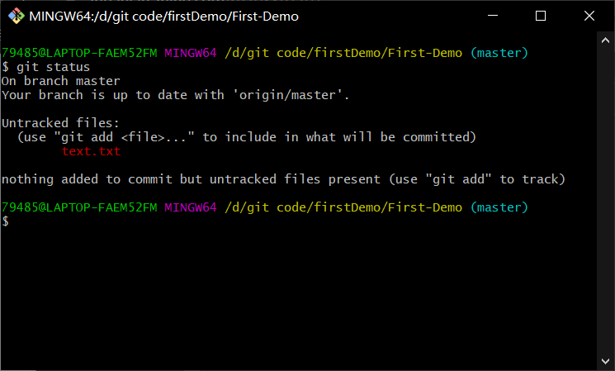Click the vertical scrollbar track
The image size is (615, 371).
pos(605,200)
